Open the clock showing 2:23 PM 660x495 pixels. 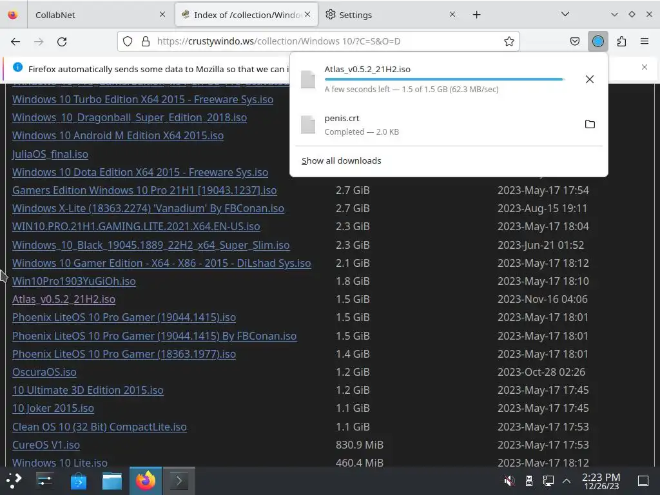coord(601,481)
